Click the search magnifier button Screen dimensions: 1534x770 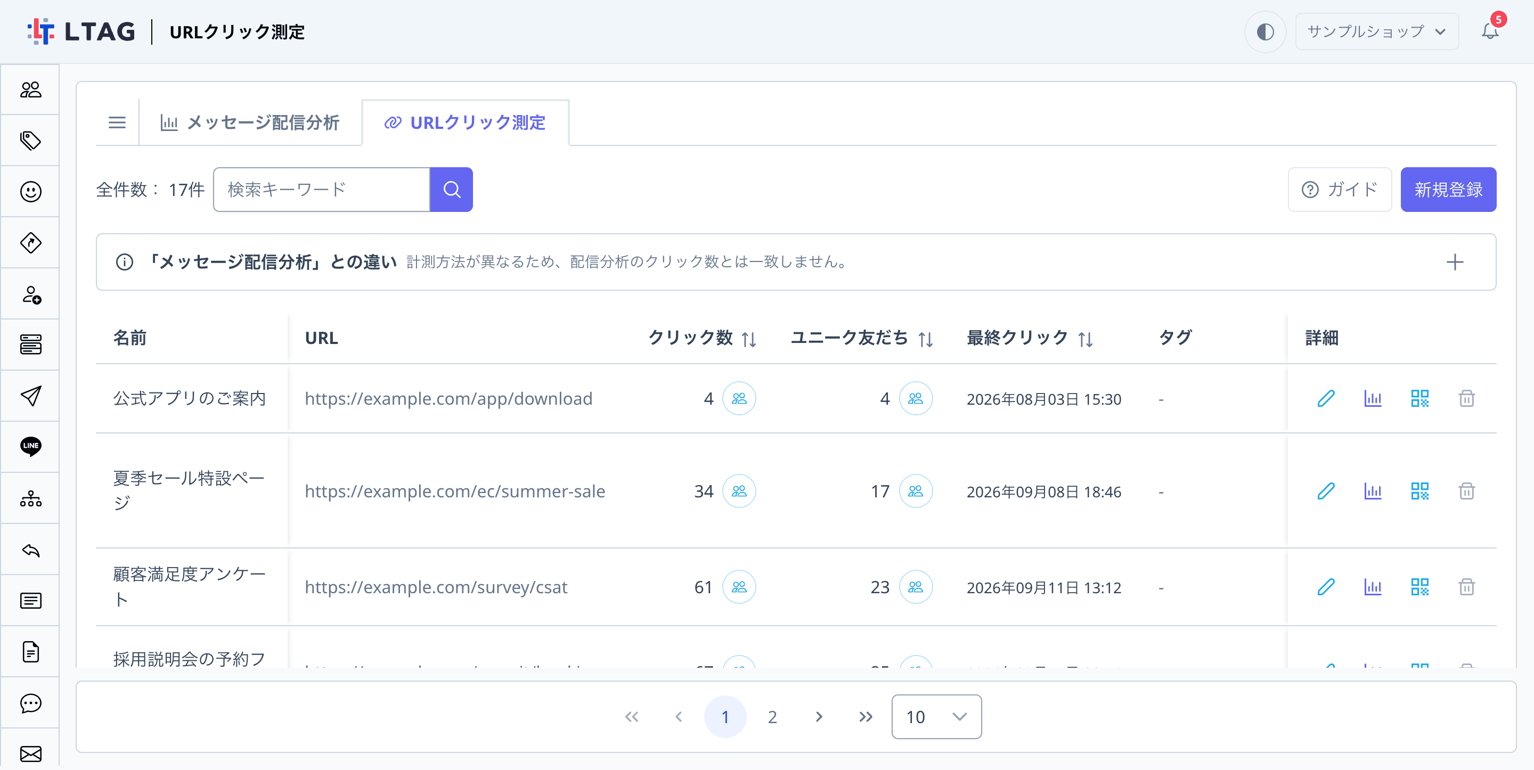point(451,190)
